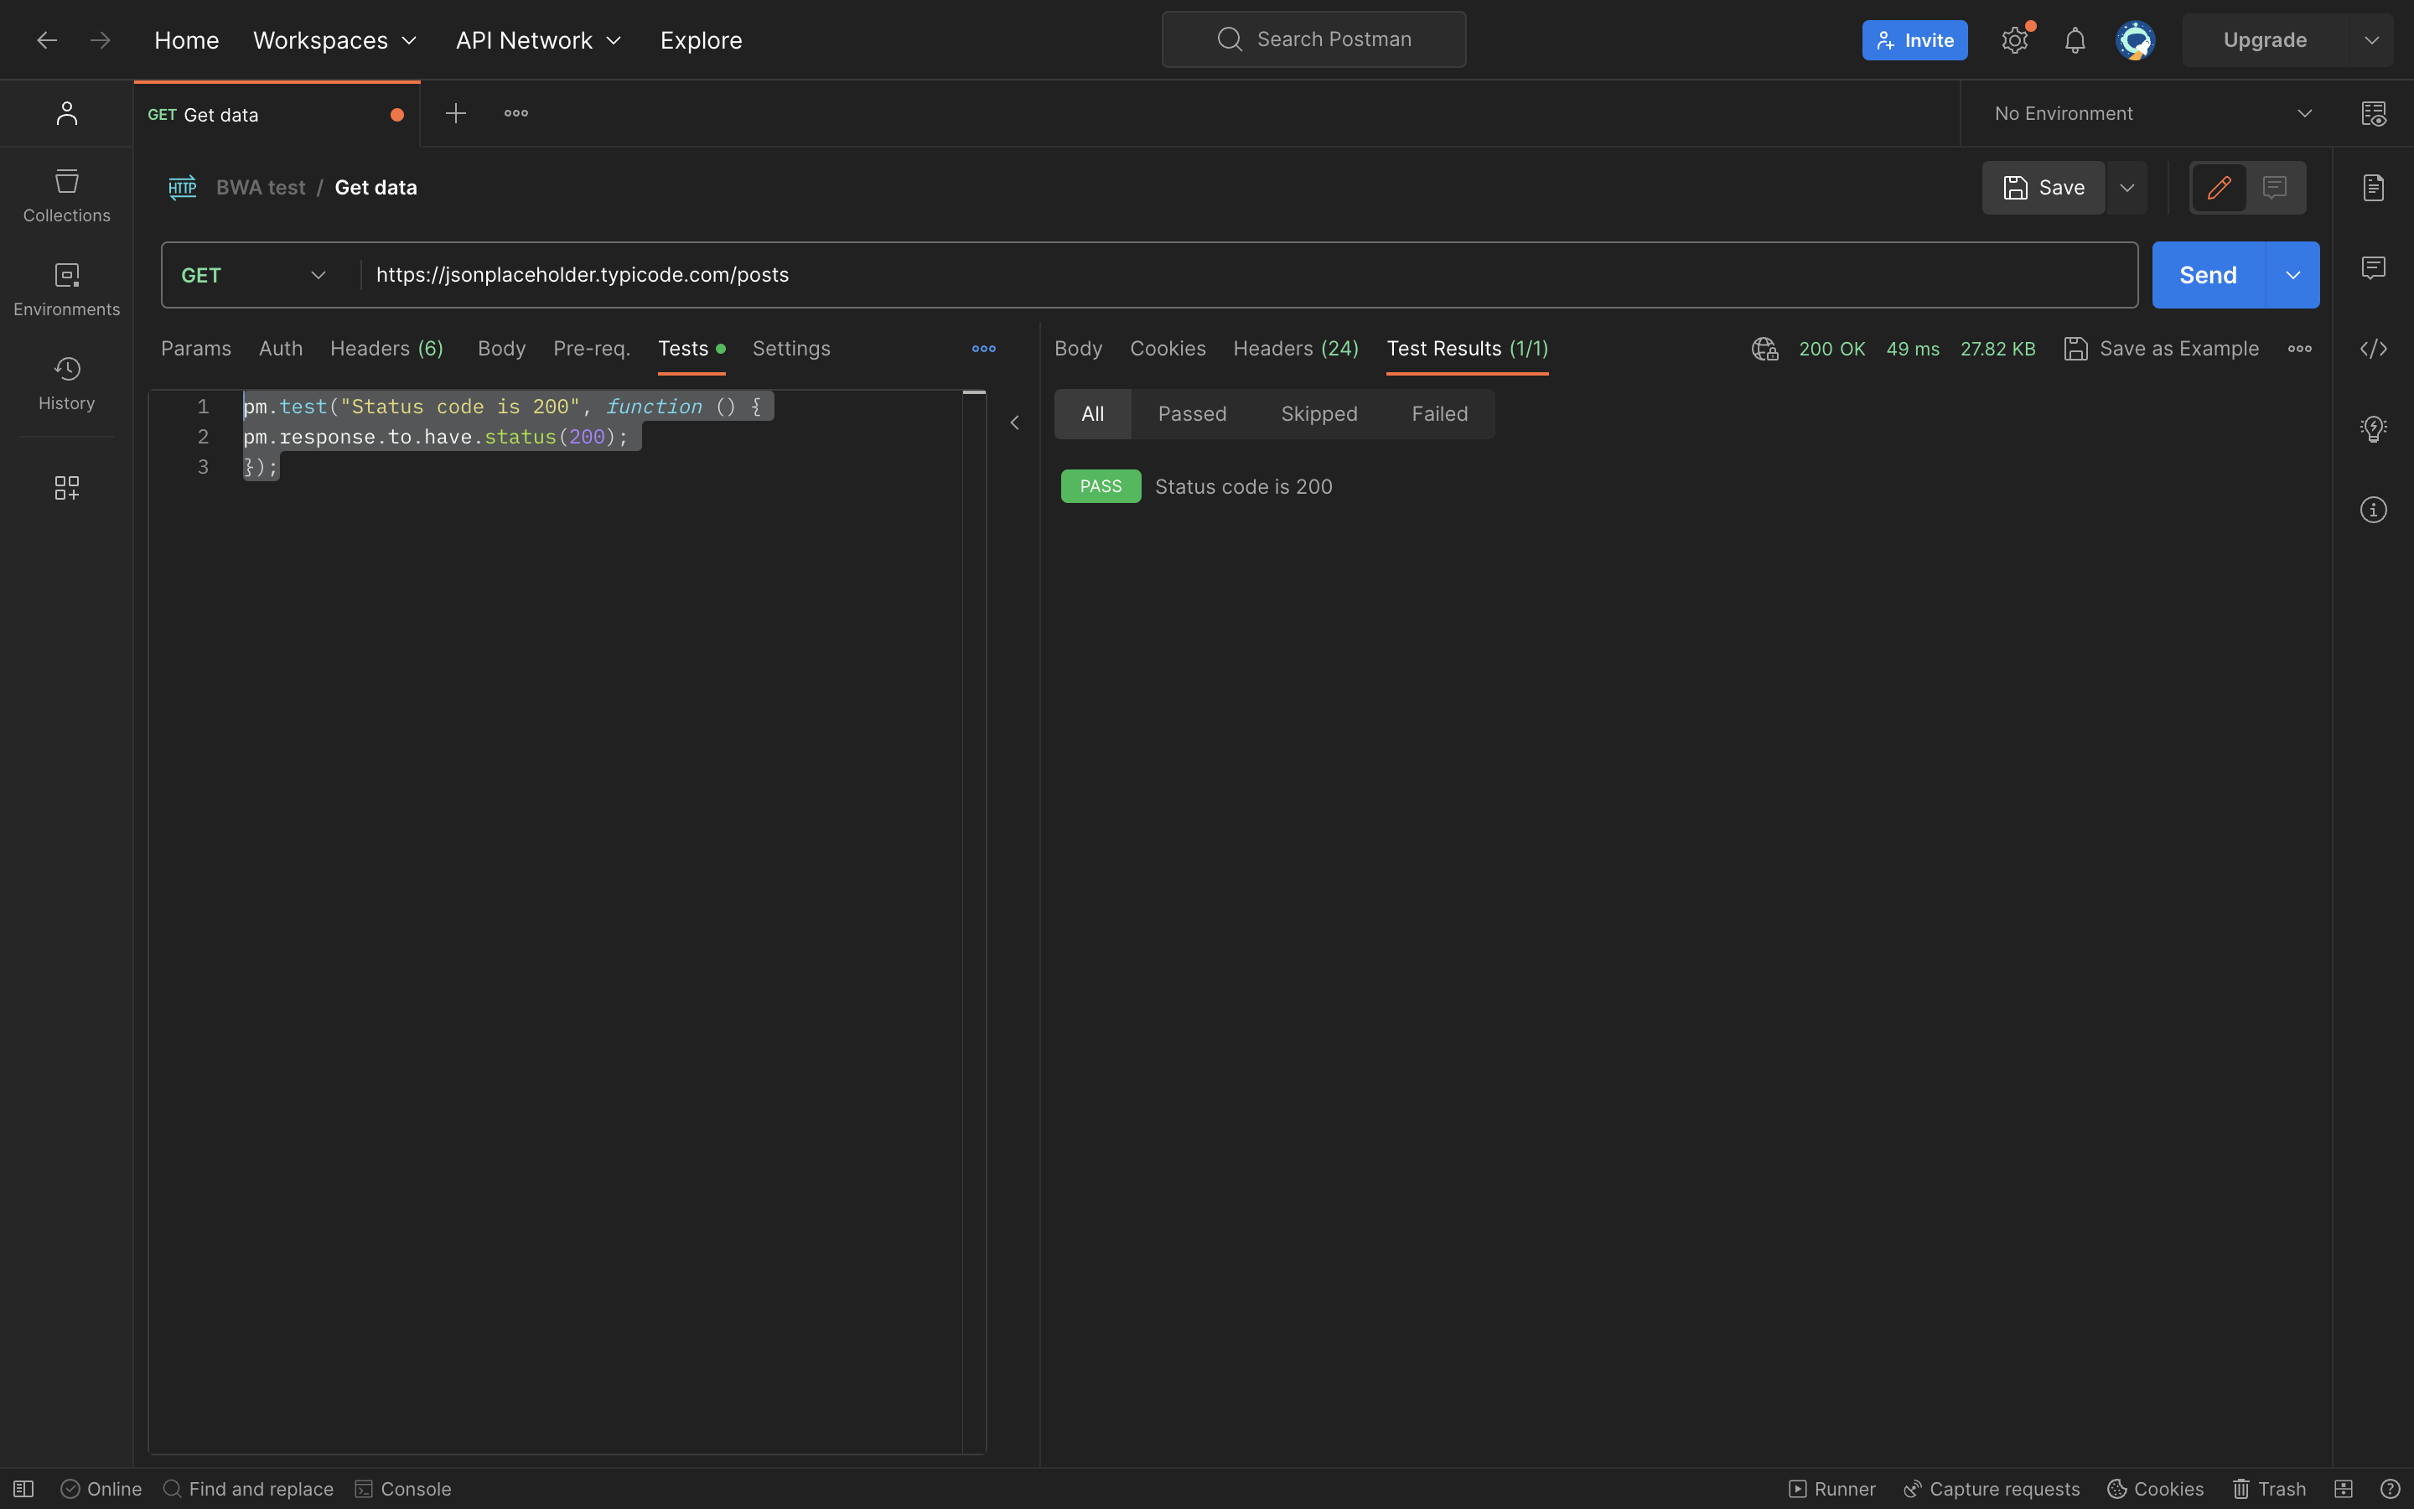Open the notifications bell

pyautogui.click(x=2075, y=40)
